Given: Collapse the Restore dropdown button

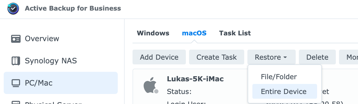Looking at the screenshot, I should (271, 57).
